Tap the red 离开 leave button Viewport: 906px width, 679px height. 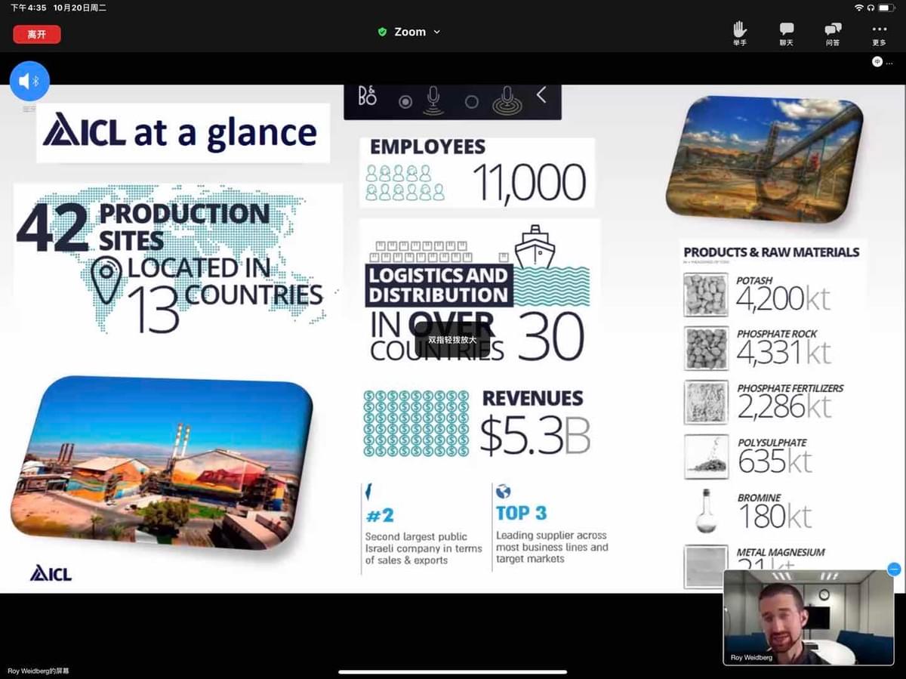(37, 34)
